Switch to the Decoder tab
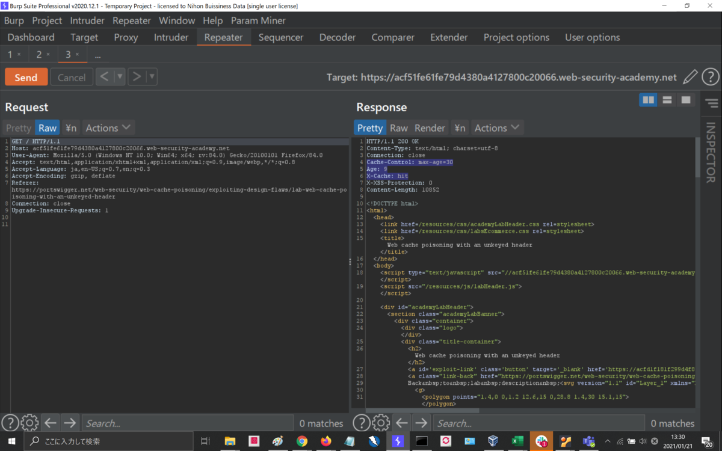 338,37
